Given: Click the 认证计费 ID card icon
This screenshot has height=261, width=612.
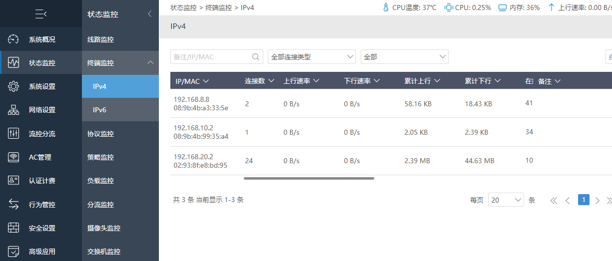Looking at the screenshot, I should pyautogui.click(x=13, y=181).
